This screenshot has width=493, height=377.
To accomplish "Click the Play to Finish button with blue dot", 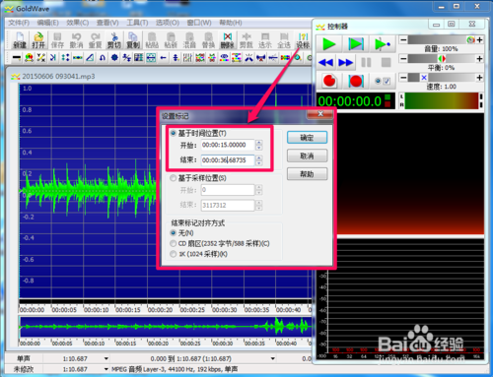I will point(383,43).
